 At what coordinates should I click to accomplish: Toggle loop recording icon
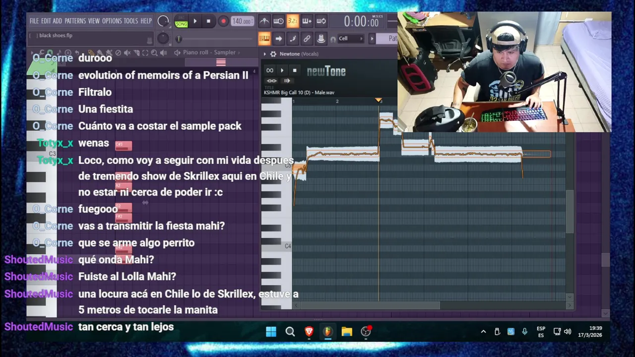[321, 21]
